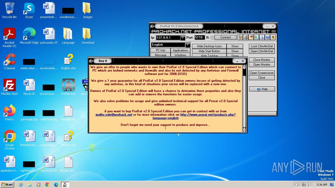Open the Windows Start menu
The image size is (335, 188).
(7, 185)
